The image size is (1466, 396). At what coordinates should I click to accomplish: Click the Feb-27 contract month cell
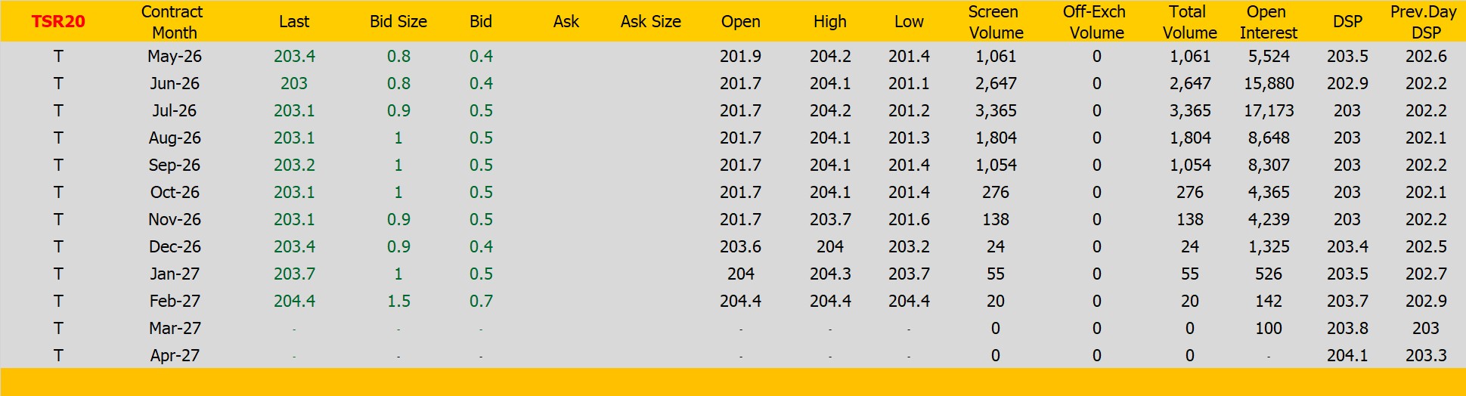175,302
